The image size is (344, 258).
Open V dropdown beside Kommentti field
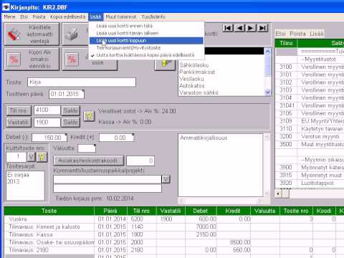[166, 179]
